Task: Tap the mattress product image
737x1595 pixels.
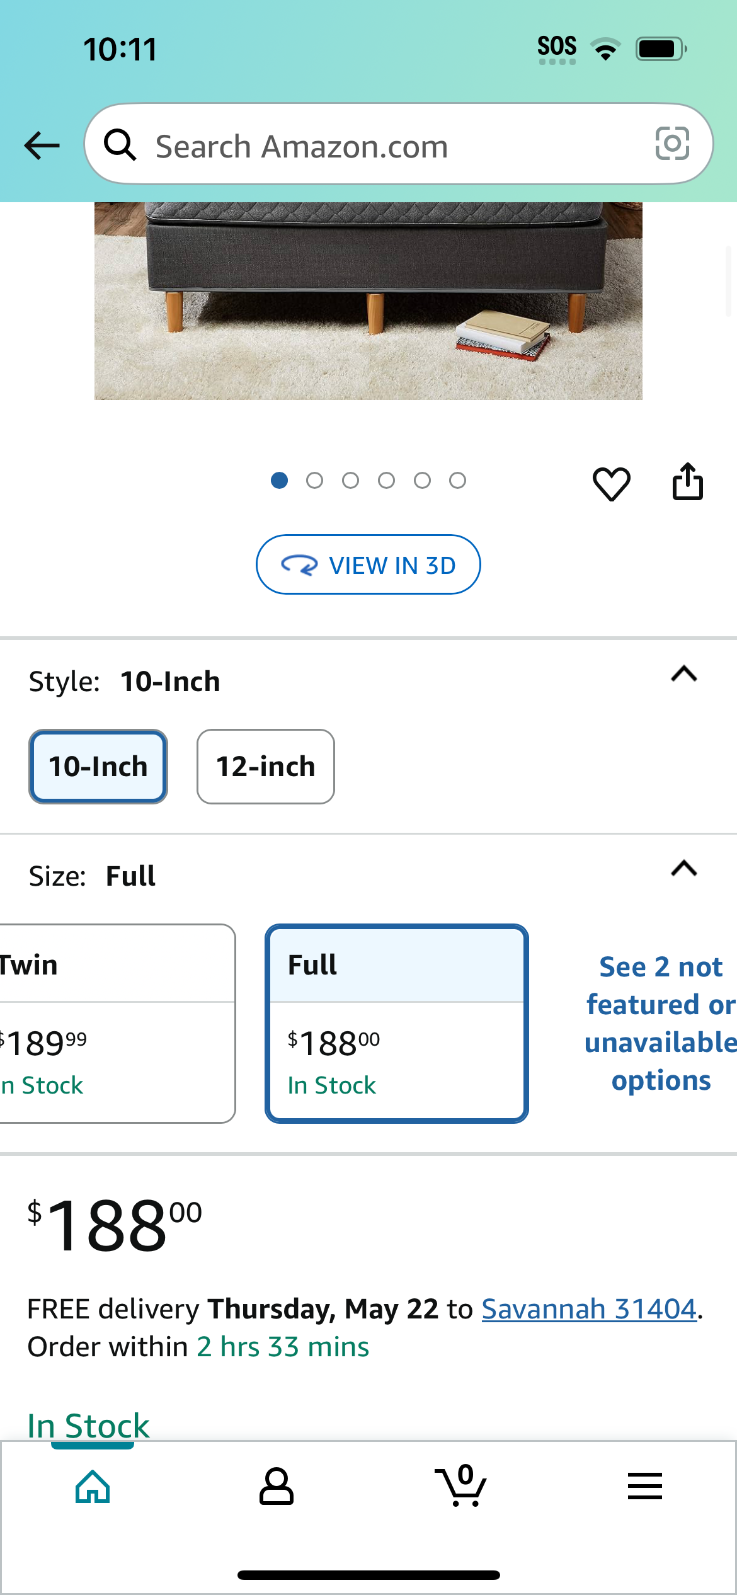Action: tap(368, 300)
